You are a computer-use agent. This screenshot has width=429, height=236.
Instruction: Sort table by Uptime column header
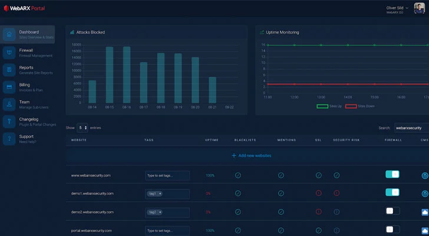212,140
